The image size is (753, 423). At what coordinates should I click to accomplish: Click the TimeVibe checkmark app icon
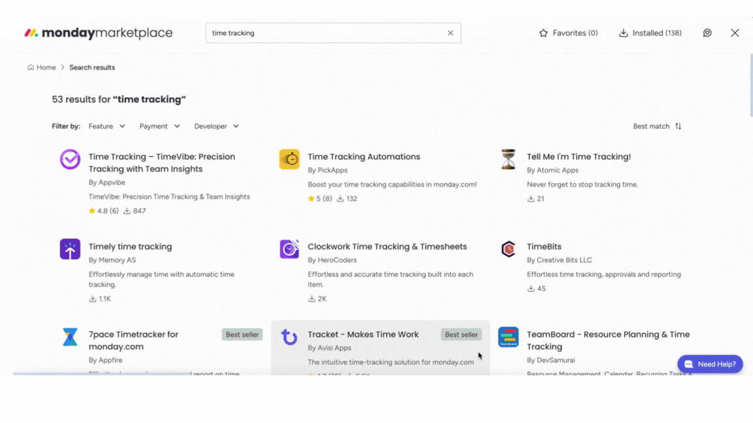pos(70,159)
